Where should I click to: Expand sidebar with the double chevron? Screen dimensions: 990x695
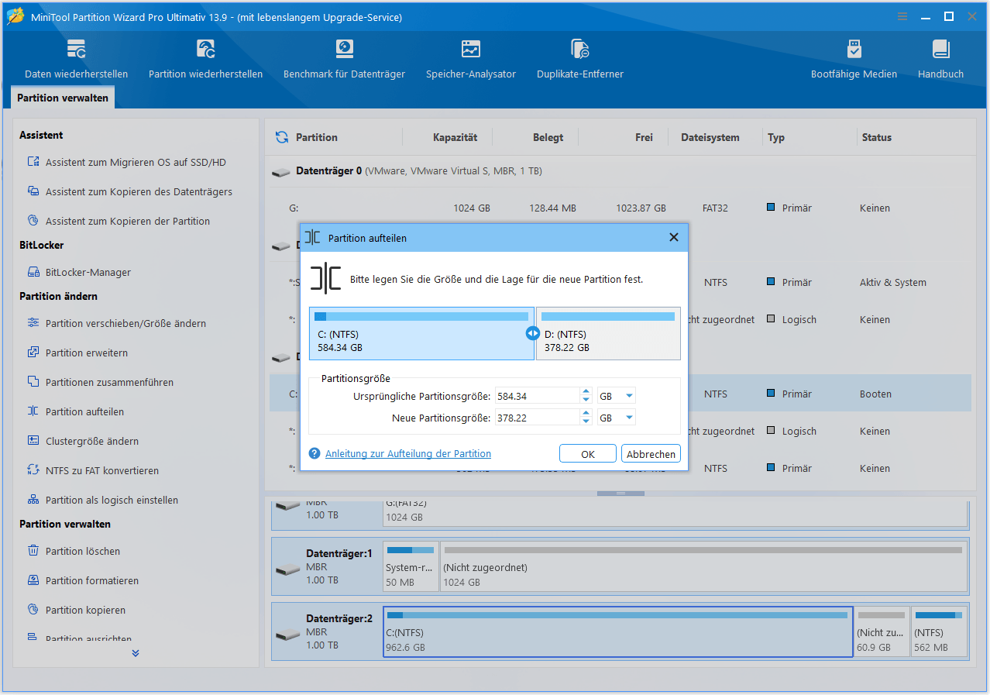click(136, 653)
